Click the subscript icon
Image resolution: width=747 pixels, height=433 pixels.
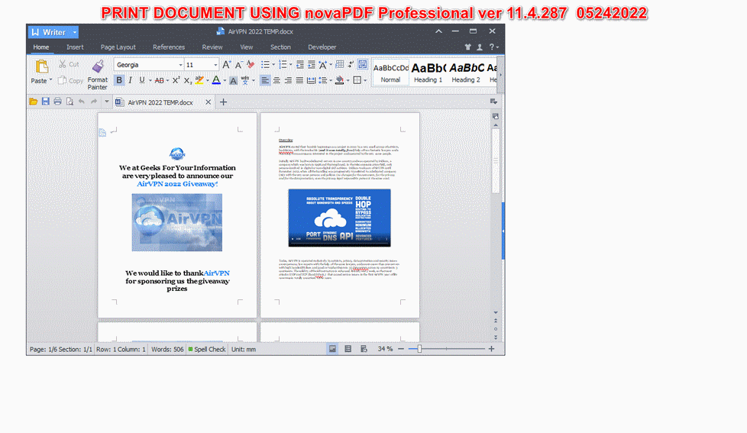(x=188, y=80)
